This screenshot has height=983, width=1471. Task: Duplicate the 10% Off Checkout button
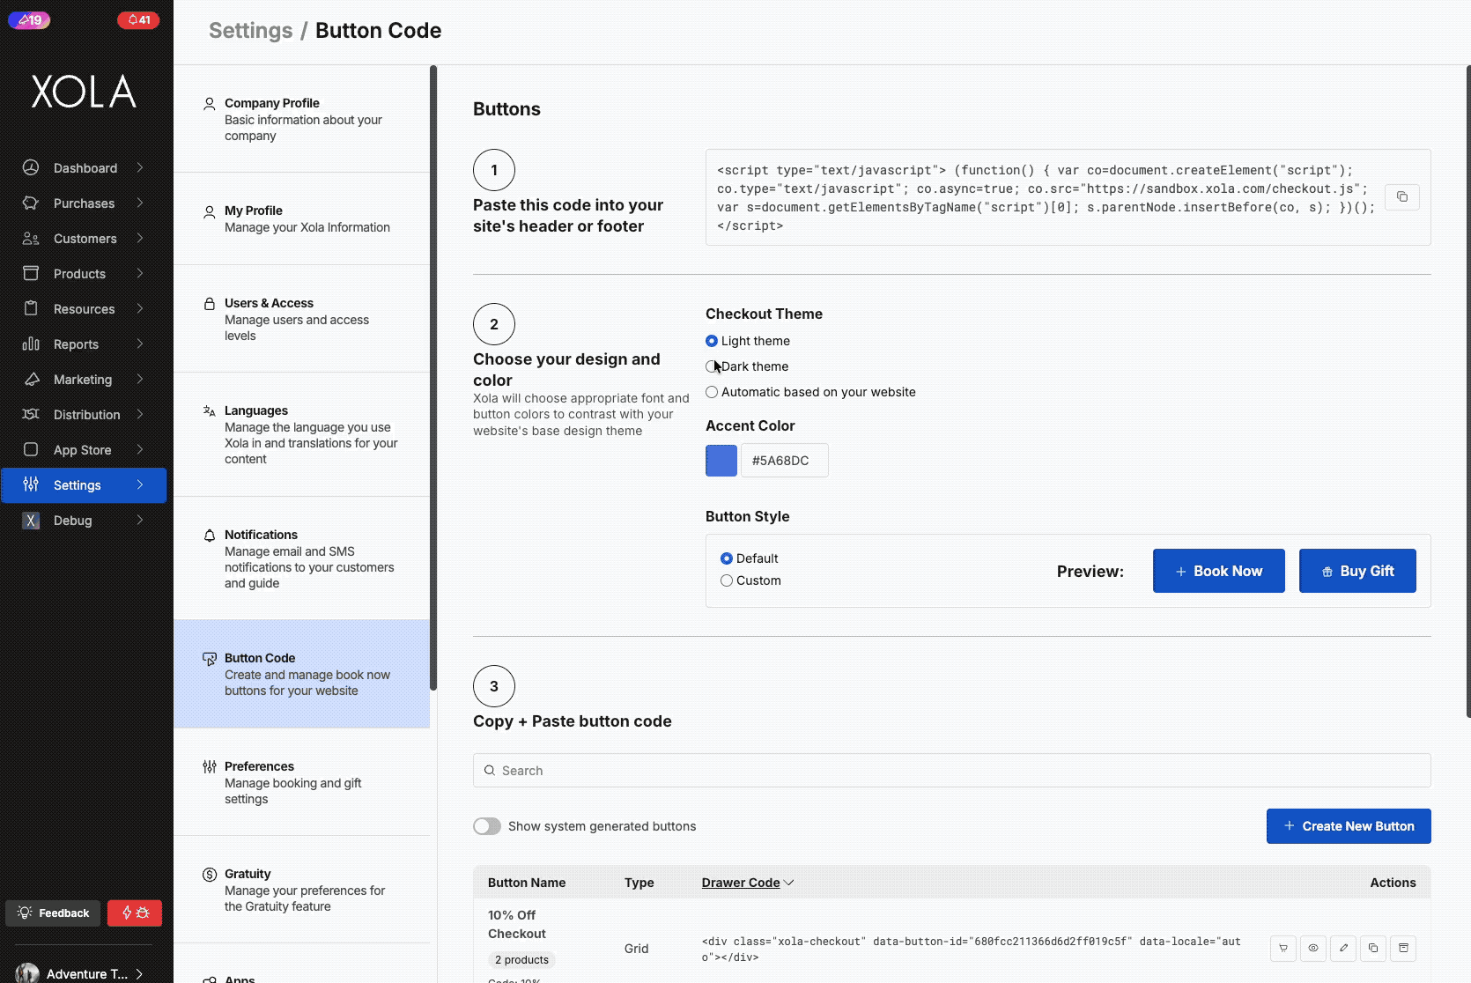coord(1373,949)
